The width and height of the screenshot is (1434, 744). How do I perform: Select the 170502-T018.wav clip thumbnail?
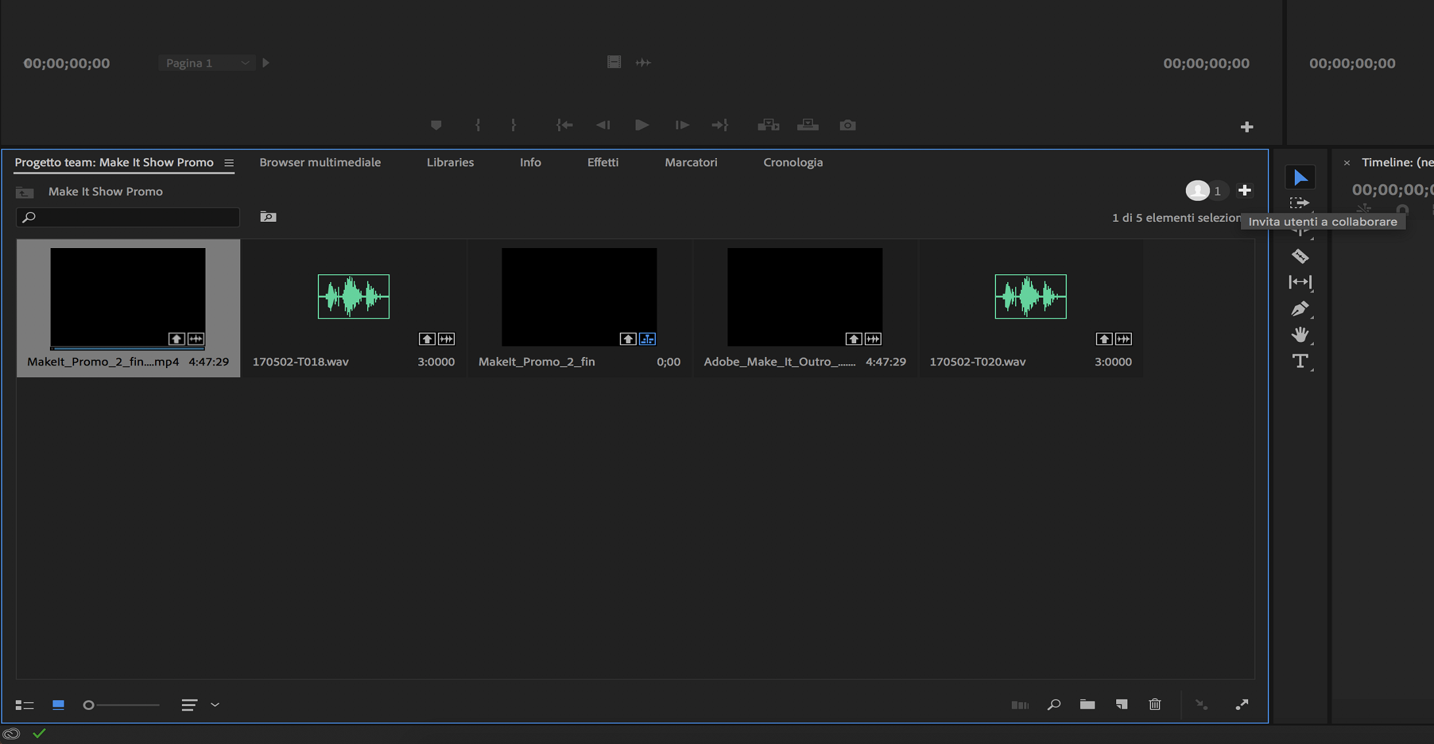point(353,297)
